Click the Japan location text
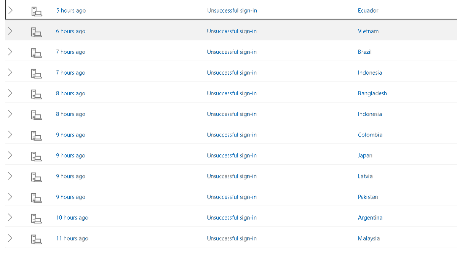 coord(365,156)
